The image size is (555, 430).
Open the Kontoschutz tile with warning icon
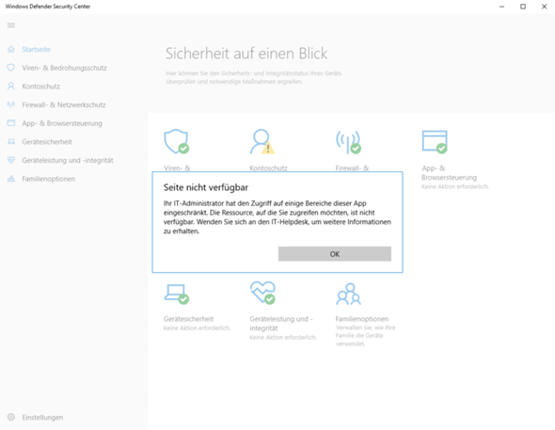pyautogui.click(x=262, y=141)
